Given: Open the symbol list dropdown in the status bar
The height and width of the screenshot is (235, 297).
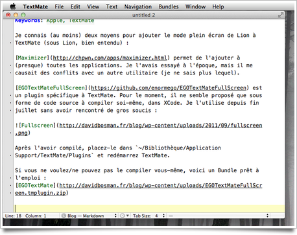Looking at the screenshot, I should click(219, 216).
